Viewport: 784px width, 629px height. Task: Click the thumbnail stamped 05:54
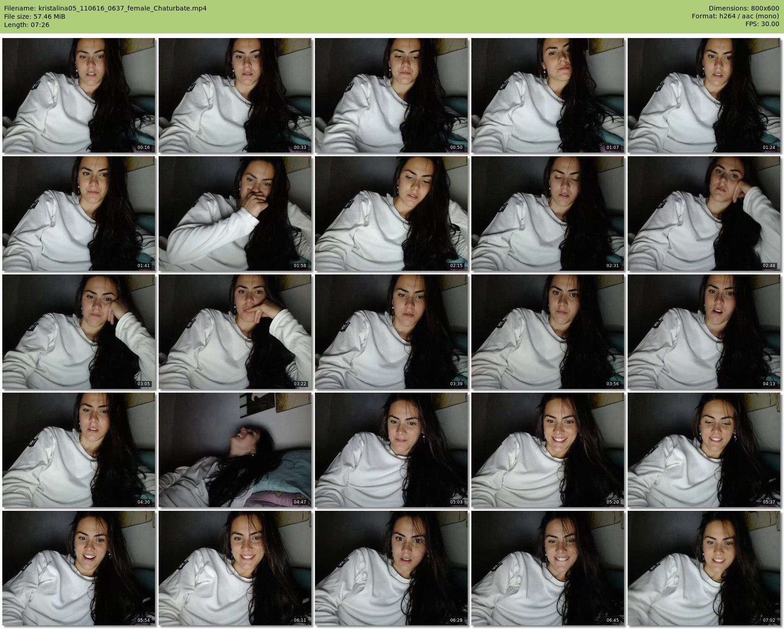tap(79, 568)
